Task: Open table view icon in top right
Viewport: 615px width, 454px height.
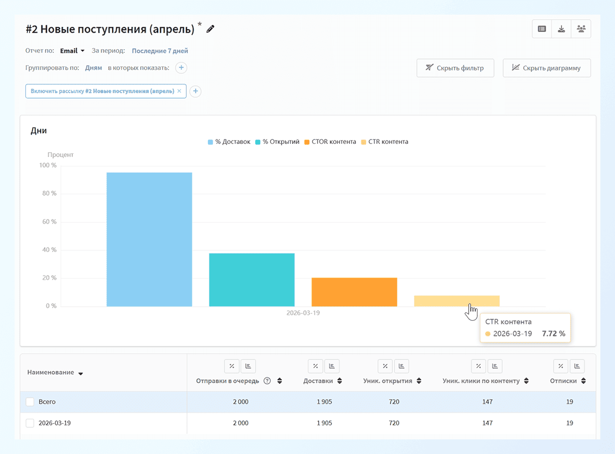Action: 542,29
